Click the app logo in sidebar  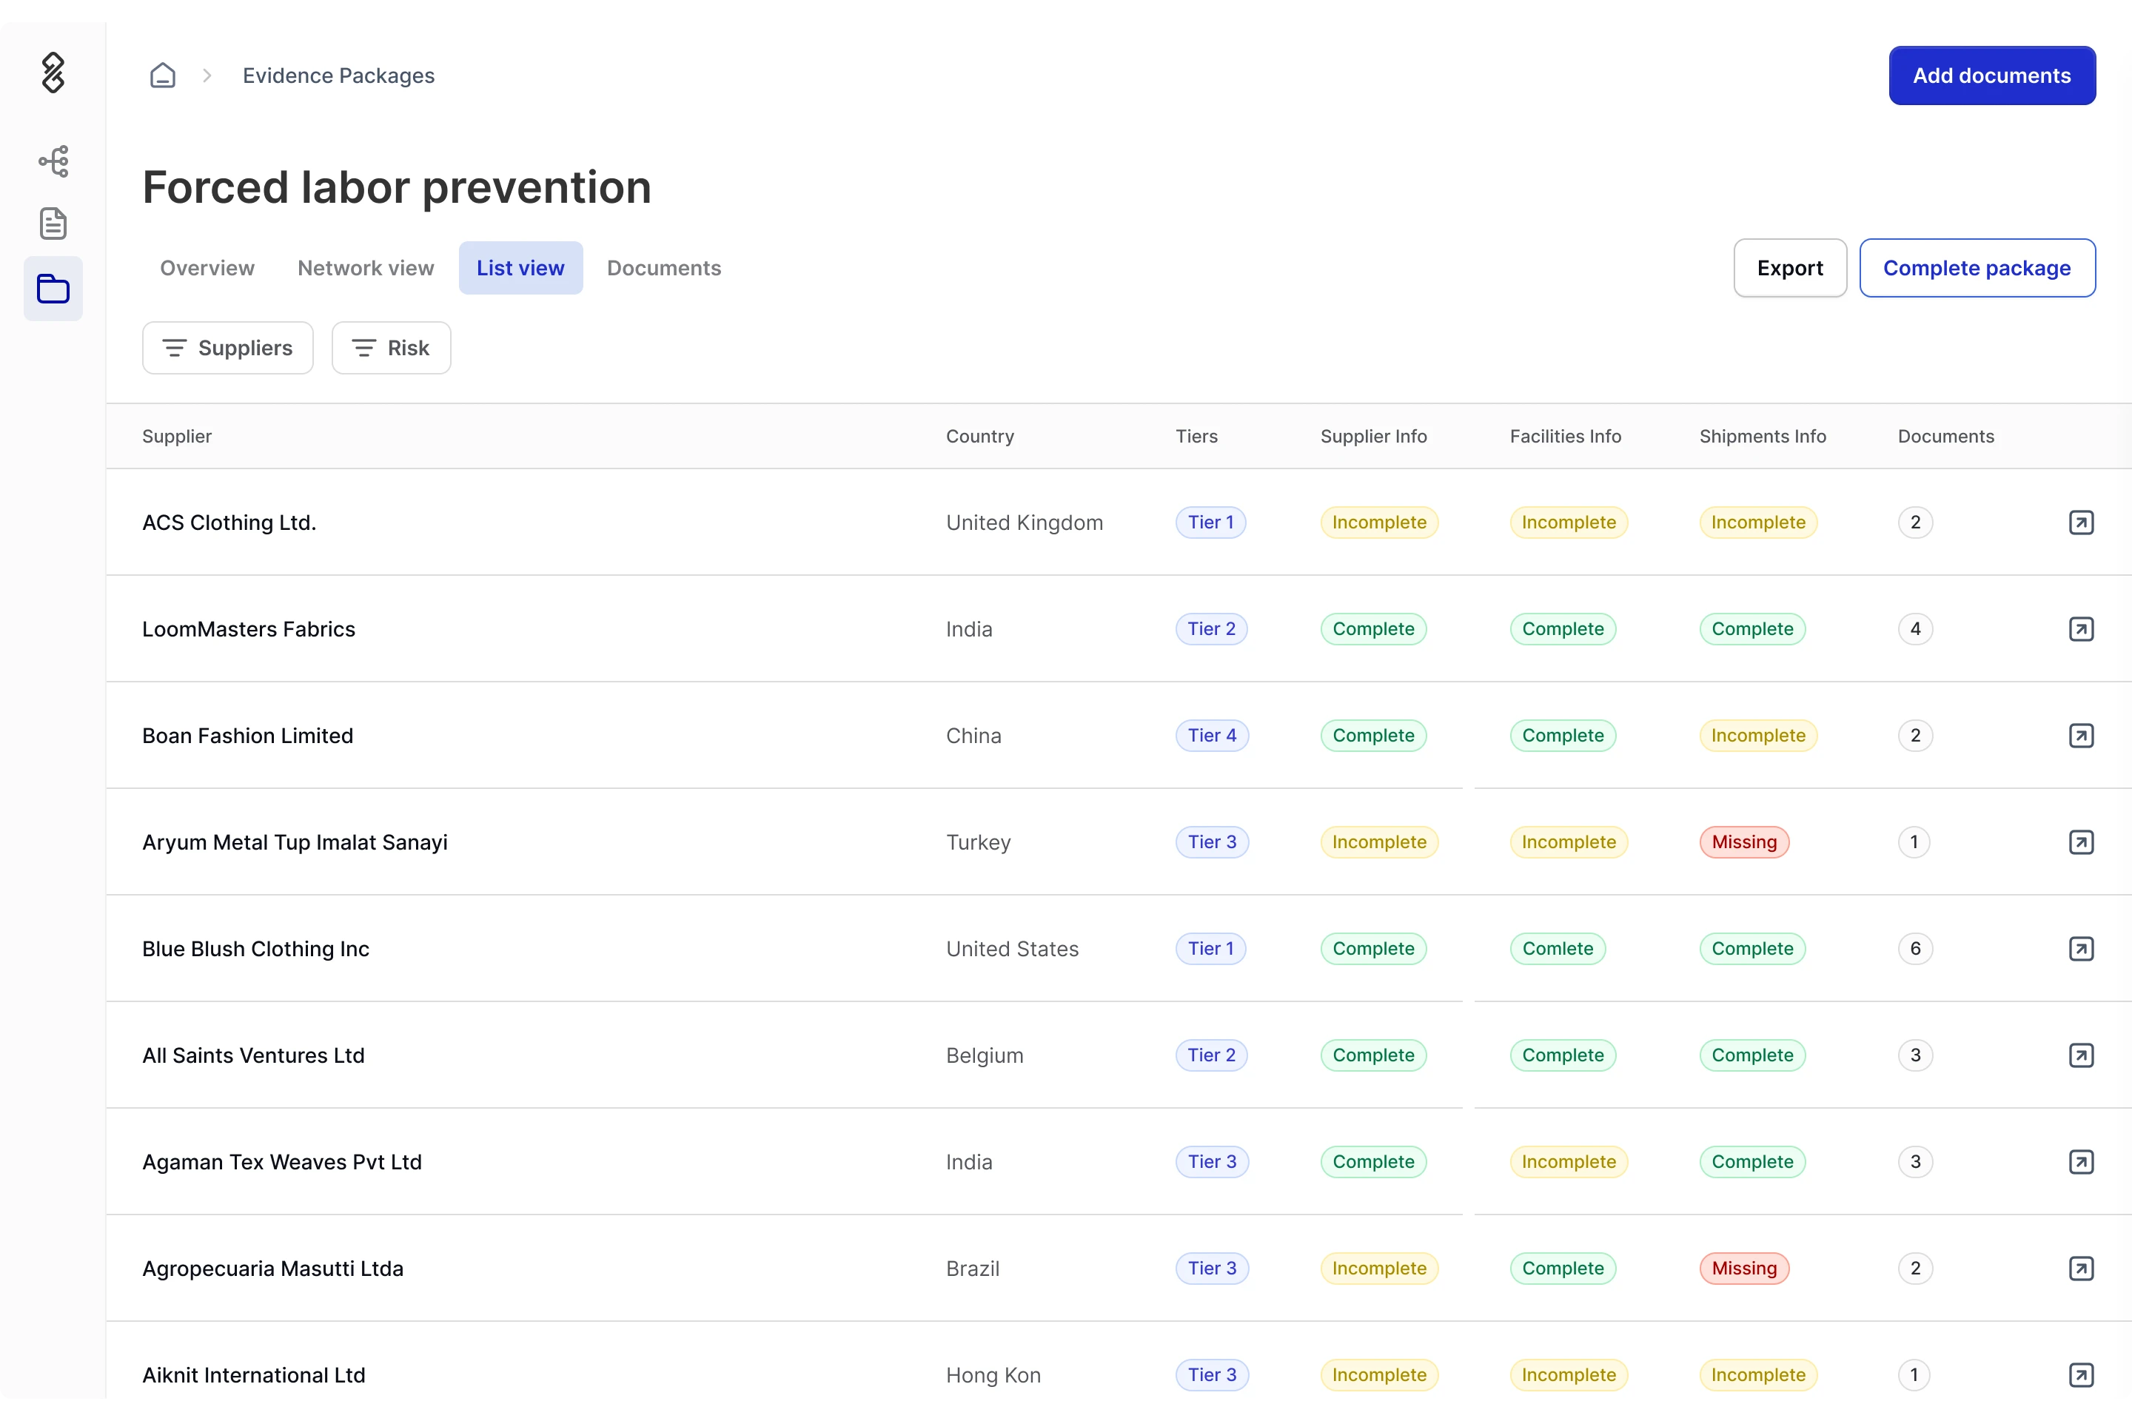(53, 73)
